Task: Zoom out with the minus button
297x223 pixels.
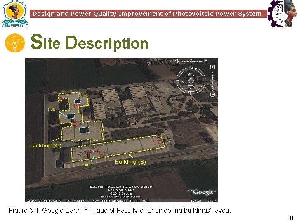Action: click(x=213, y=94)
